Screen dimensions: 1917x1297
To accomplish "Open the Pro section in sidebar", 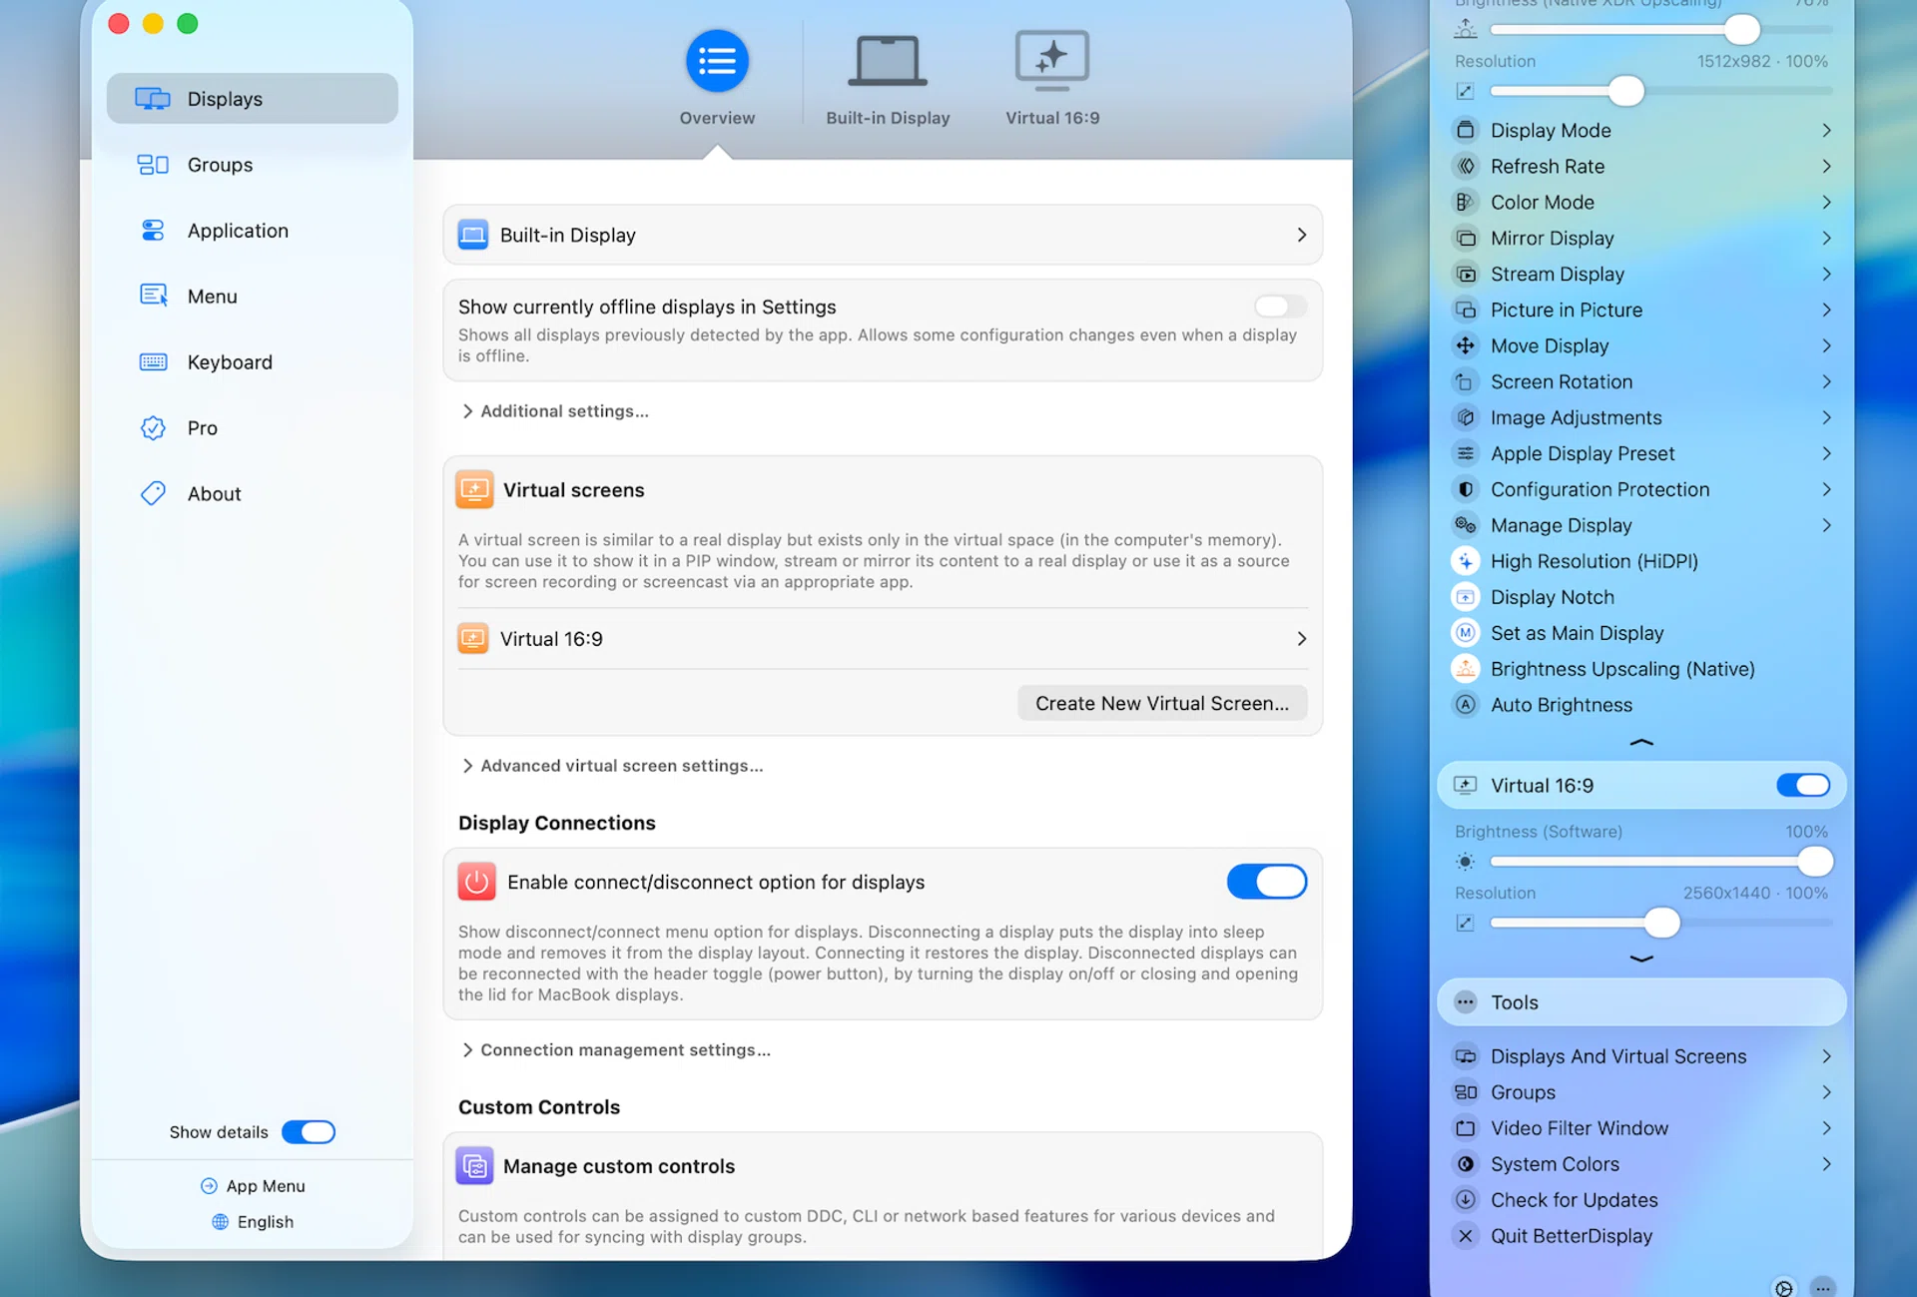I will tap(252, 428).
